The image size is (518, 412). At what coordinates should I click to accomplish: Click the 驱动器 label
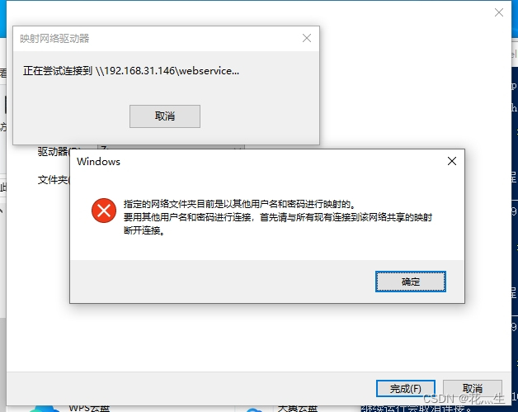53,152
